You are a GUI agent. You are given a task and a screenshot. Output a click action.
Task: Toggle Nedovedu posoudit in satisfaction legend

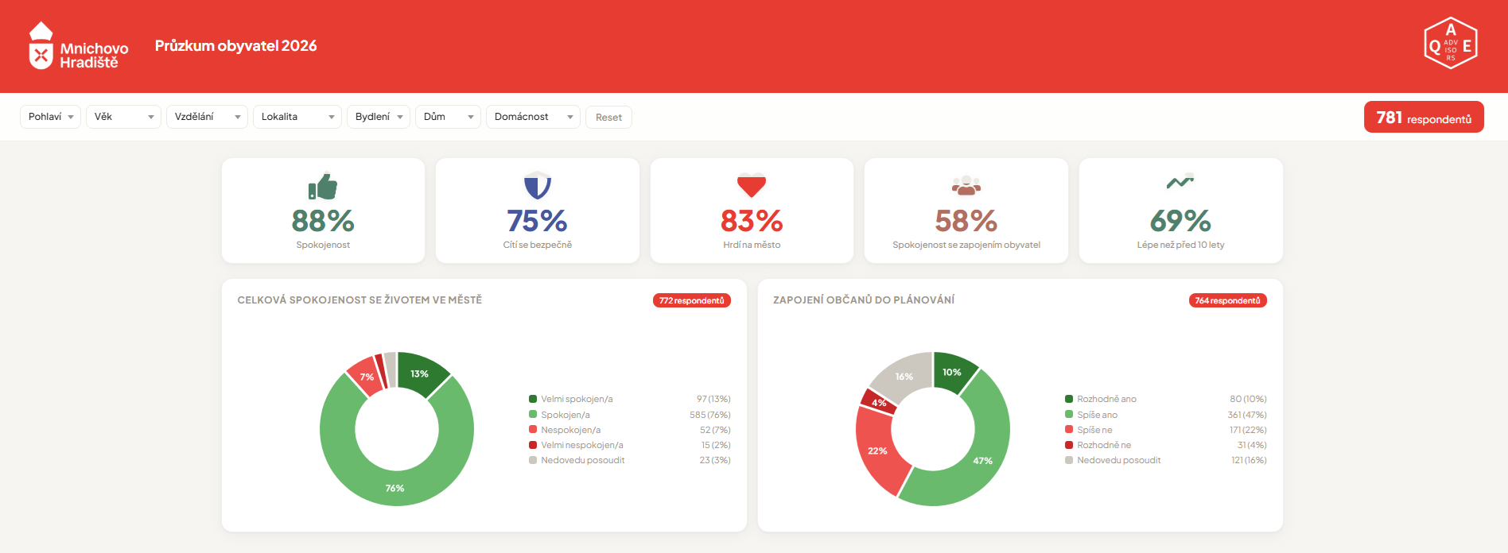(x=582, y=460)
